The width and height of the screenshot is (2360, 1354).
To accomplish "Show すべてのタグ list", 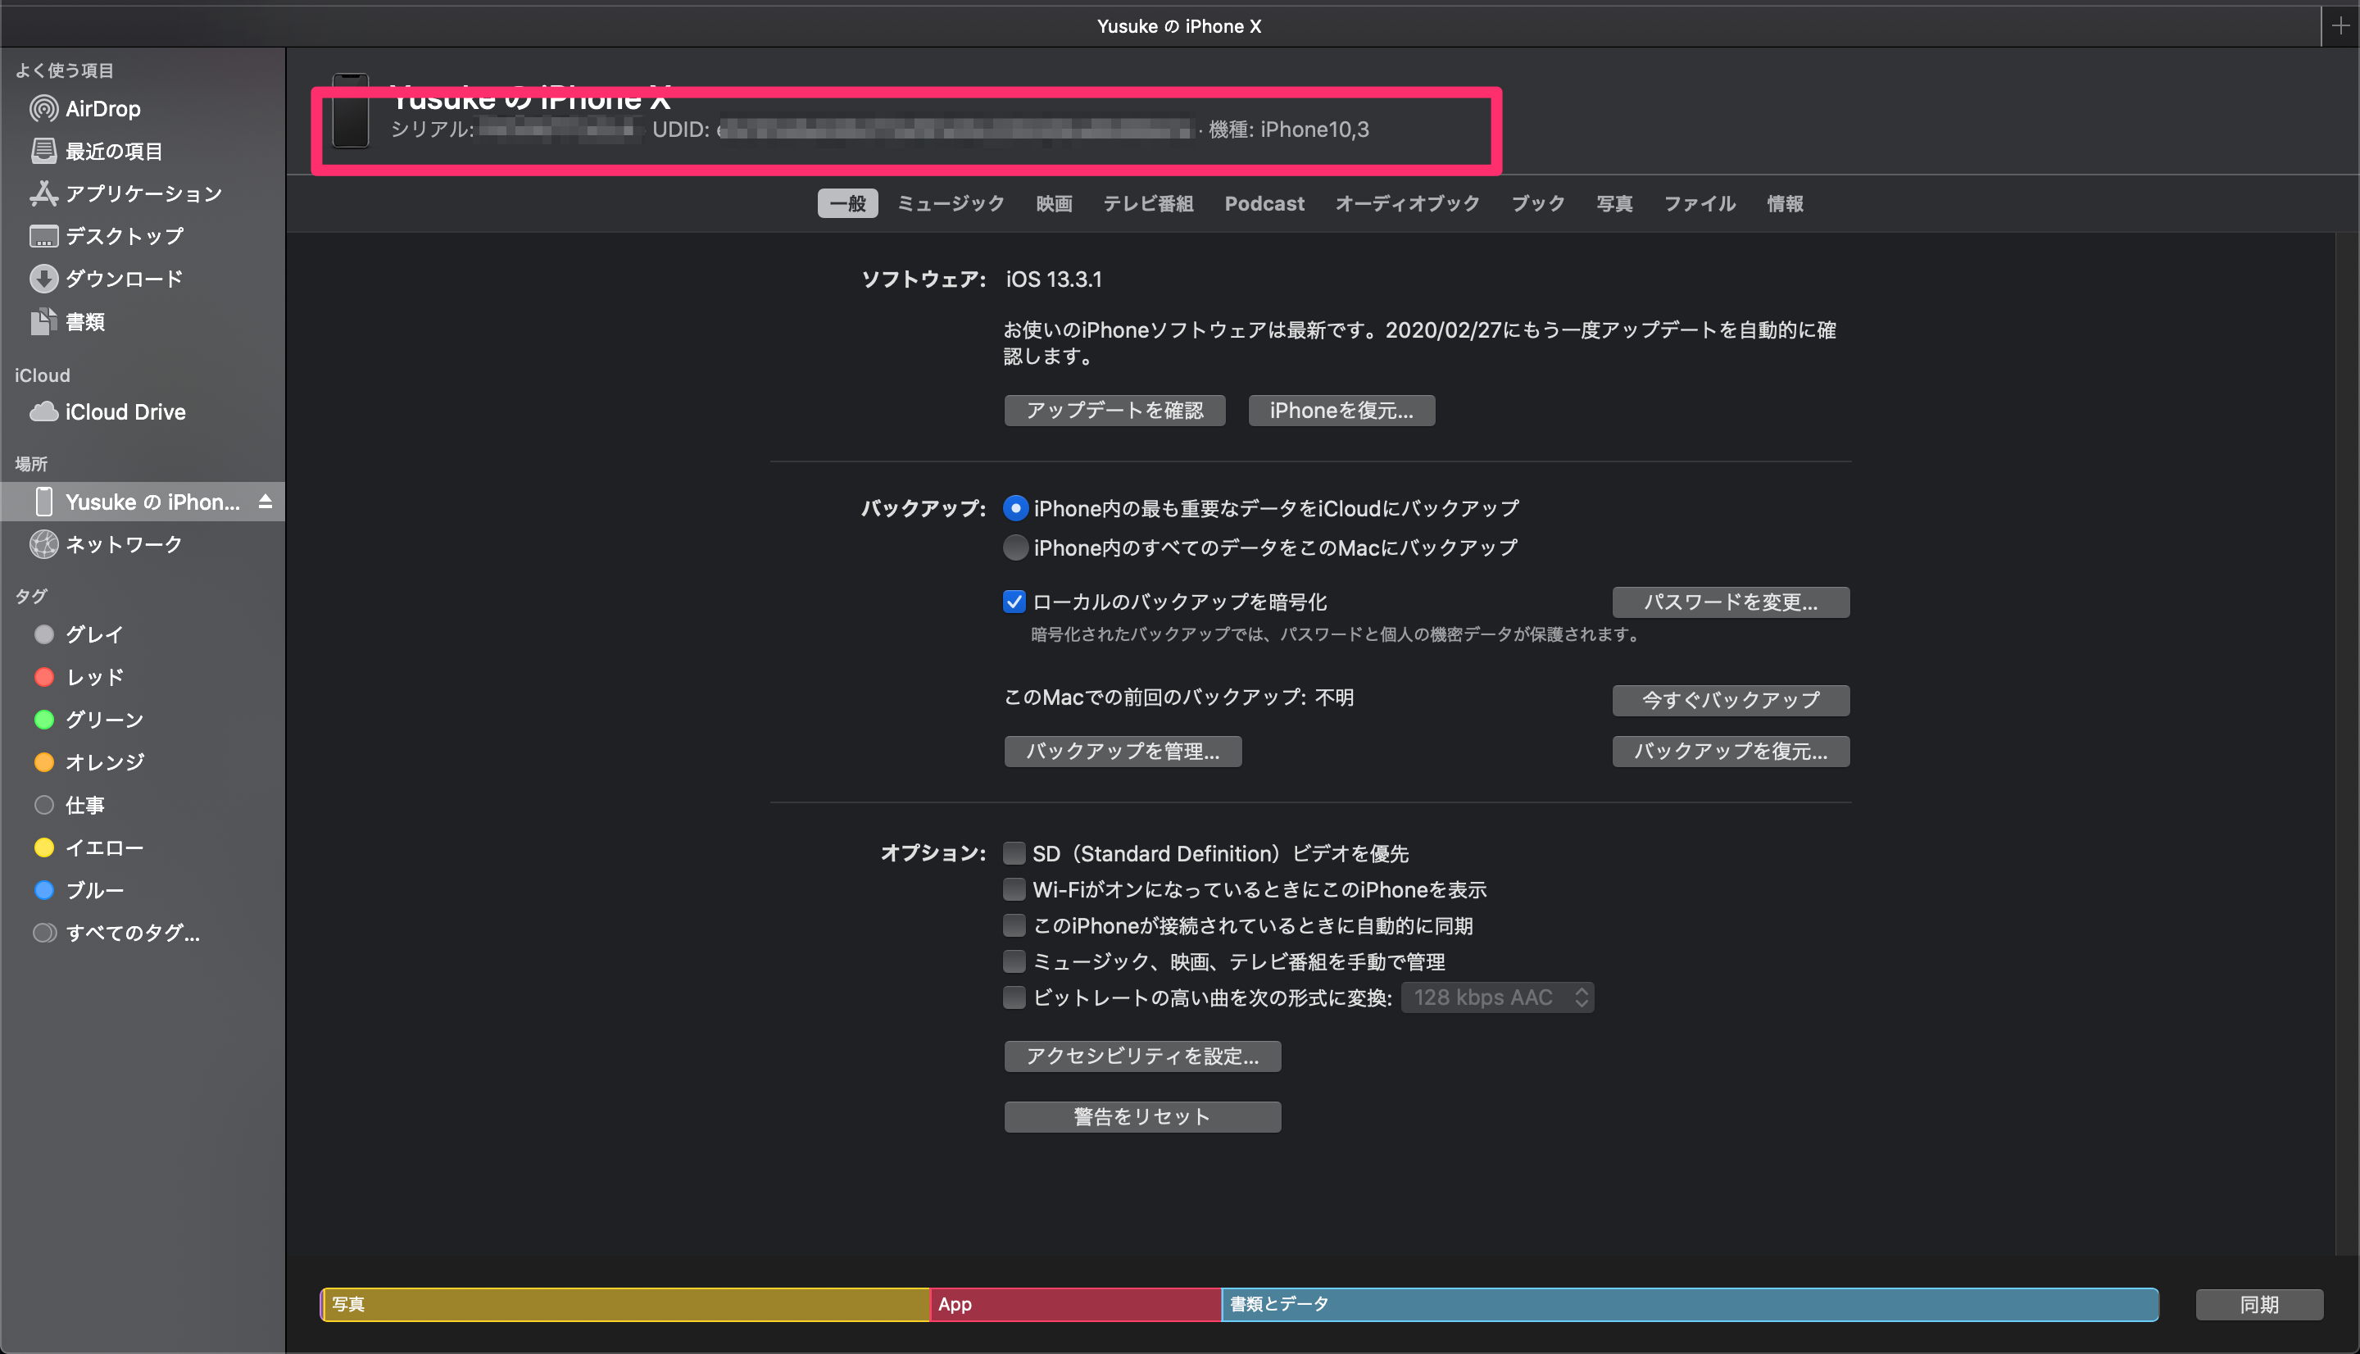I will coord(132,933).
